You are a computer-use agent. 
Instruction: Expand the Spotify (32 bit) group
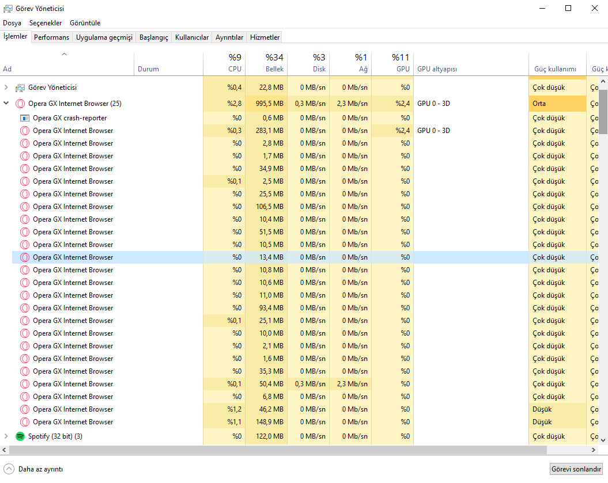tap(6, 436)
